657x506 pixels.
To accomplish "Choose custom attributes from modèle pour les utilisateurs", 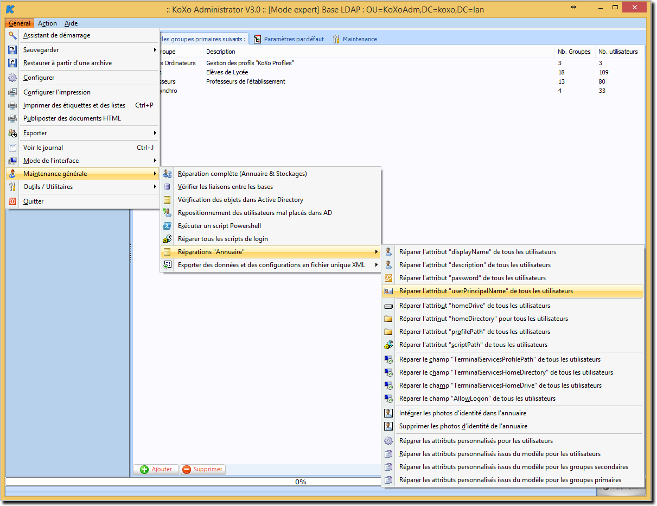I will [x=513, y=454].
